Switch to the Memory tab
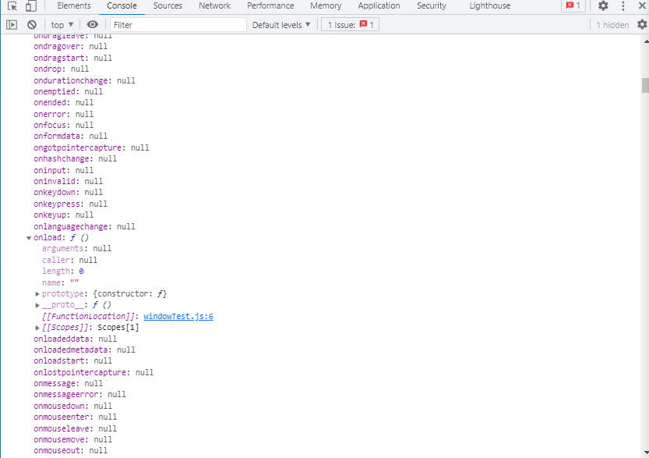649x458 pixels. coord(326,5)
